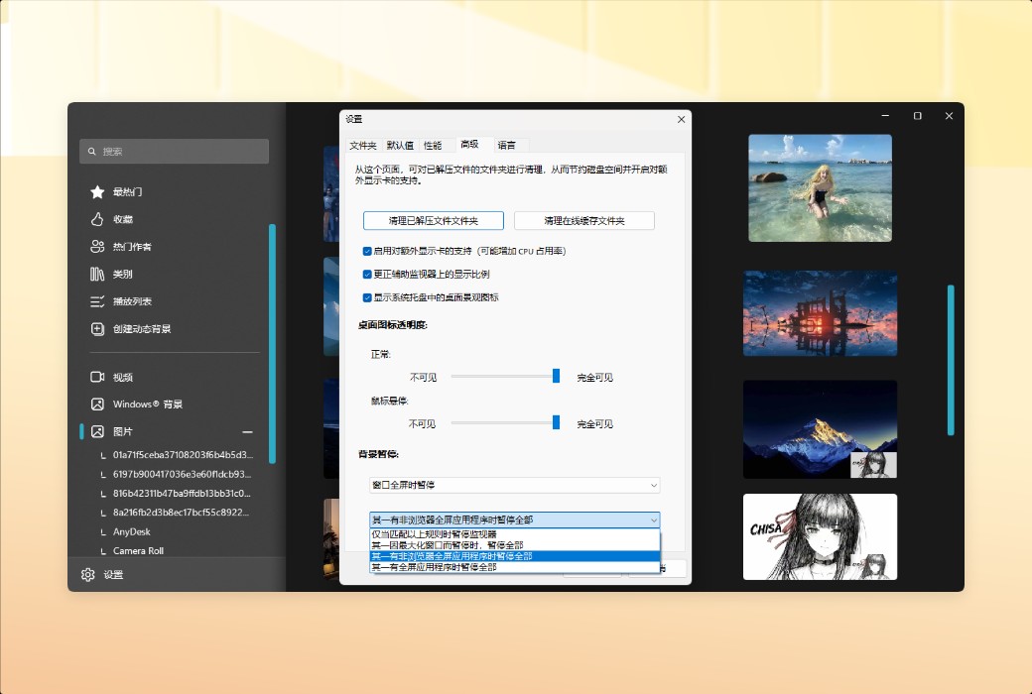Open the 窗口全屏时暂停 dropdown
Screen dimensions: 1032x694
point(513,485)
